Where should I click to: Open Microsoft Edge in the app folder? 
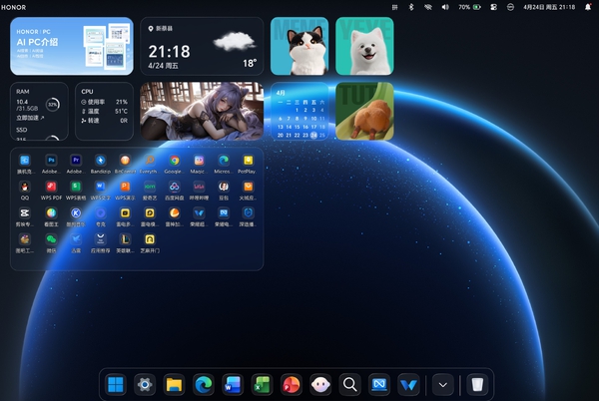[x=224, y=161]
